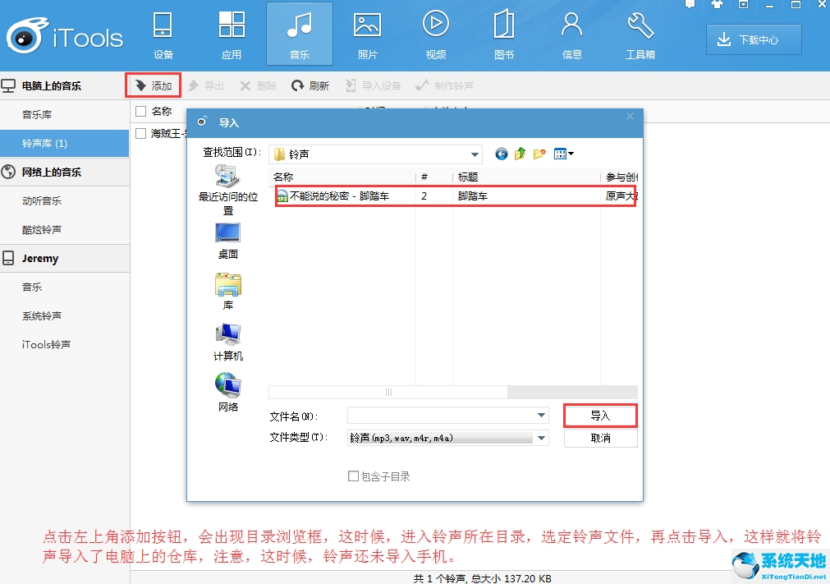The height and width of the screenshot is (584, 830).
Task: Switch to the 设备 Device section
Action: 163,33
